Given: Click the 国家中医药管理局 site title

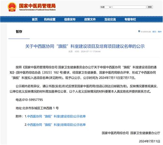Looking at the screenshot, I should 37,6.
